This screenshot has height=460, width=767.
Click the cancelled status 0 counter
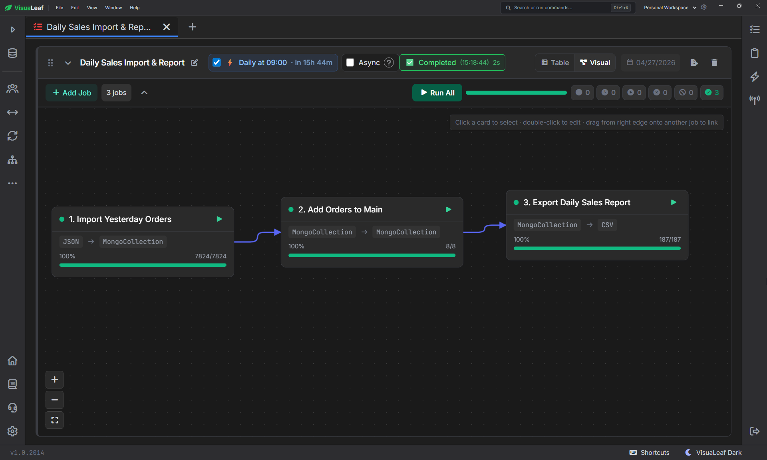tap(686, 93)
